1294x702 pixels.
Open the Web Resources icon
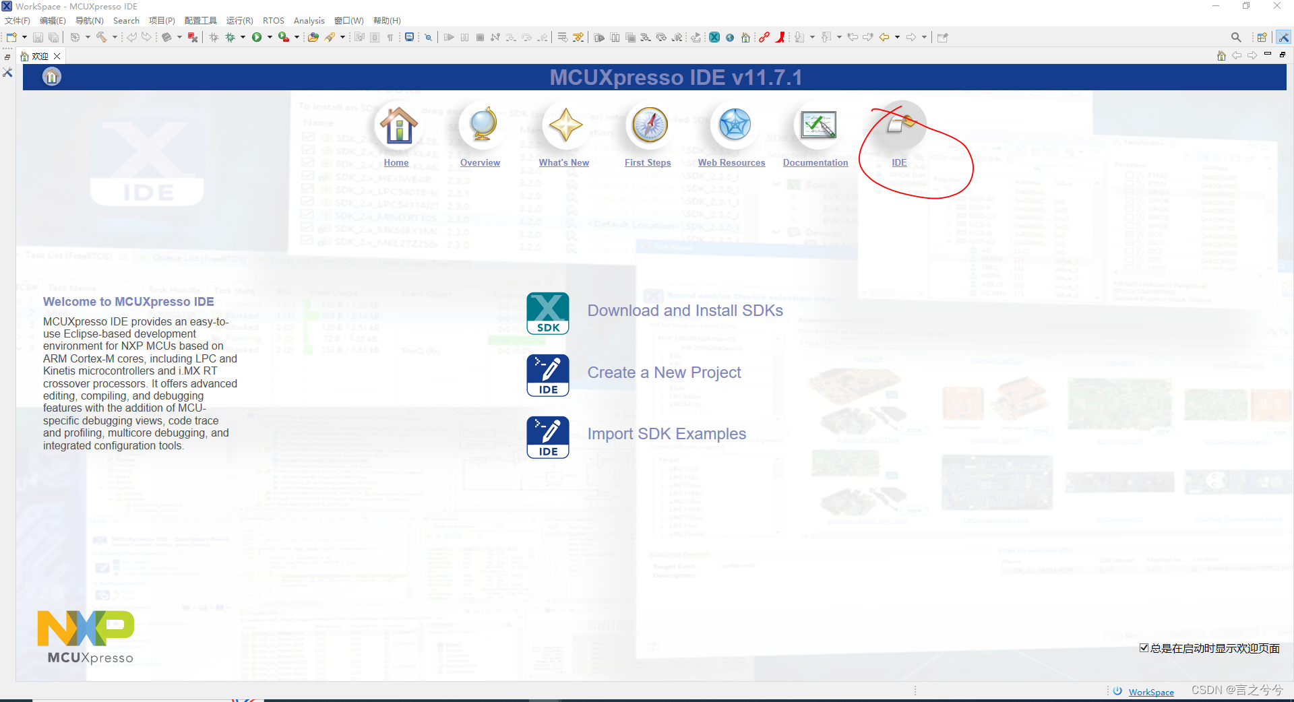click(734, 125)
